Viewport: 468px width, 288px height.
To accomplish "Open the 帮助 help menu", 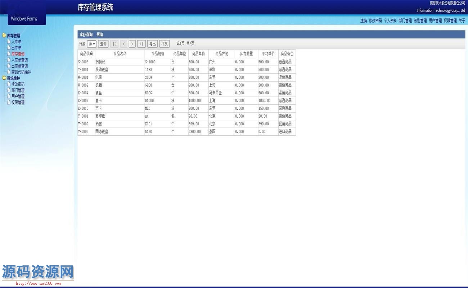I will [100, 35].
